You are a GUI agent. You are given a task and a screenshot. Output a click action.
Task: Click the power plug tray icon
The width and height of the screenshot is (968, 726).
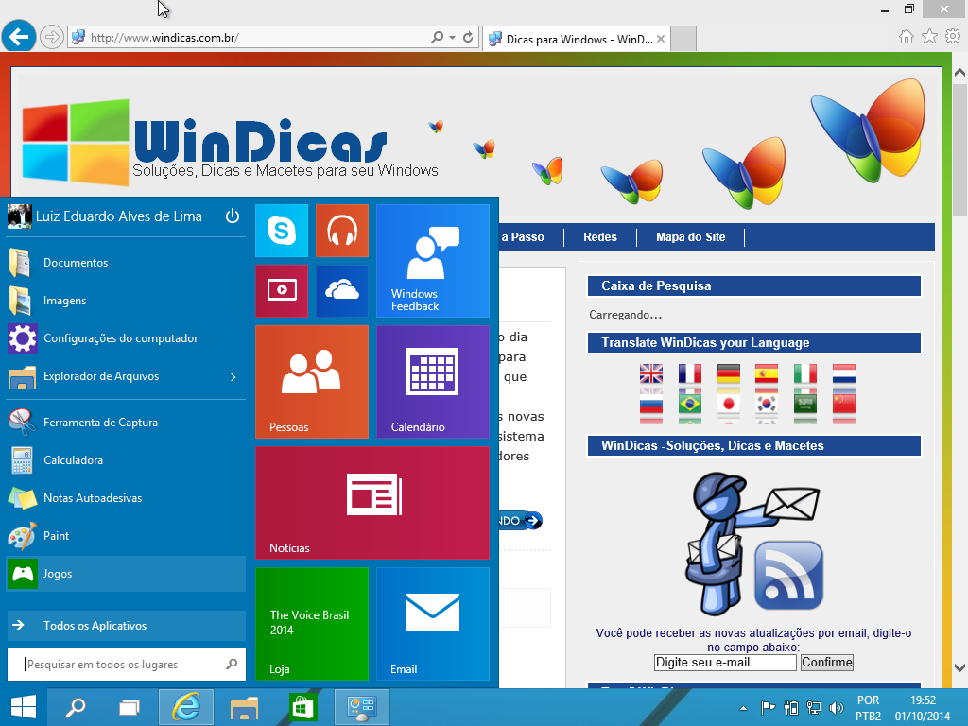coord(791,708)
